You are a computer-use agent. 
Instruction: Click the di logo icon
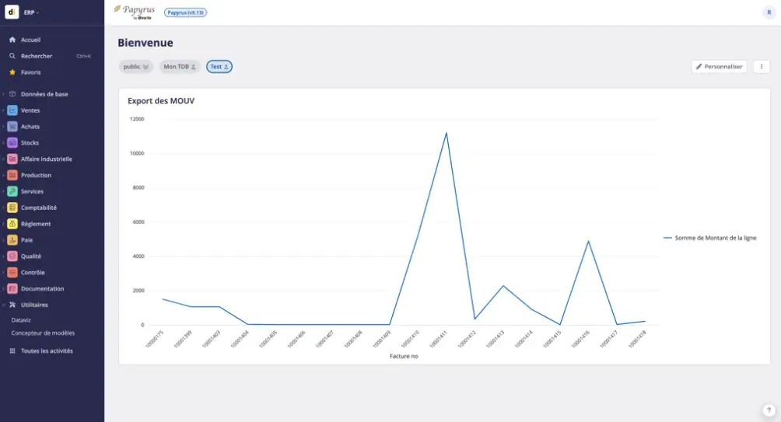(12, 12)
